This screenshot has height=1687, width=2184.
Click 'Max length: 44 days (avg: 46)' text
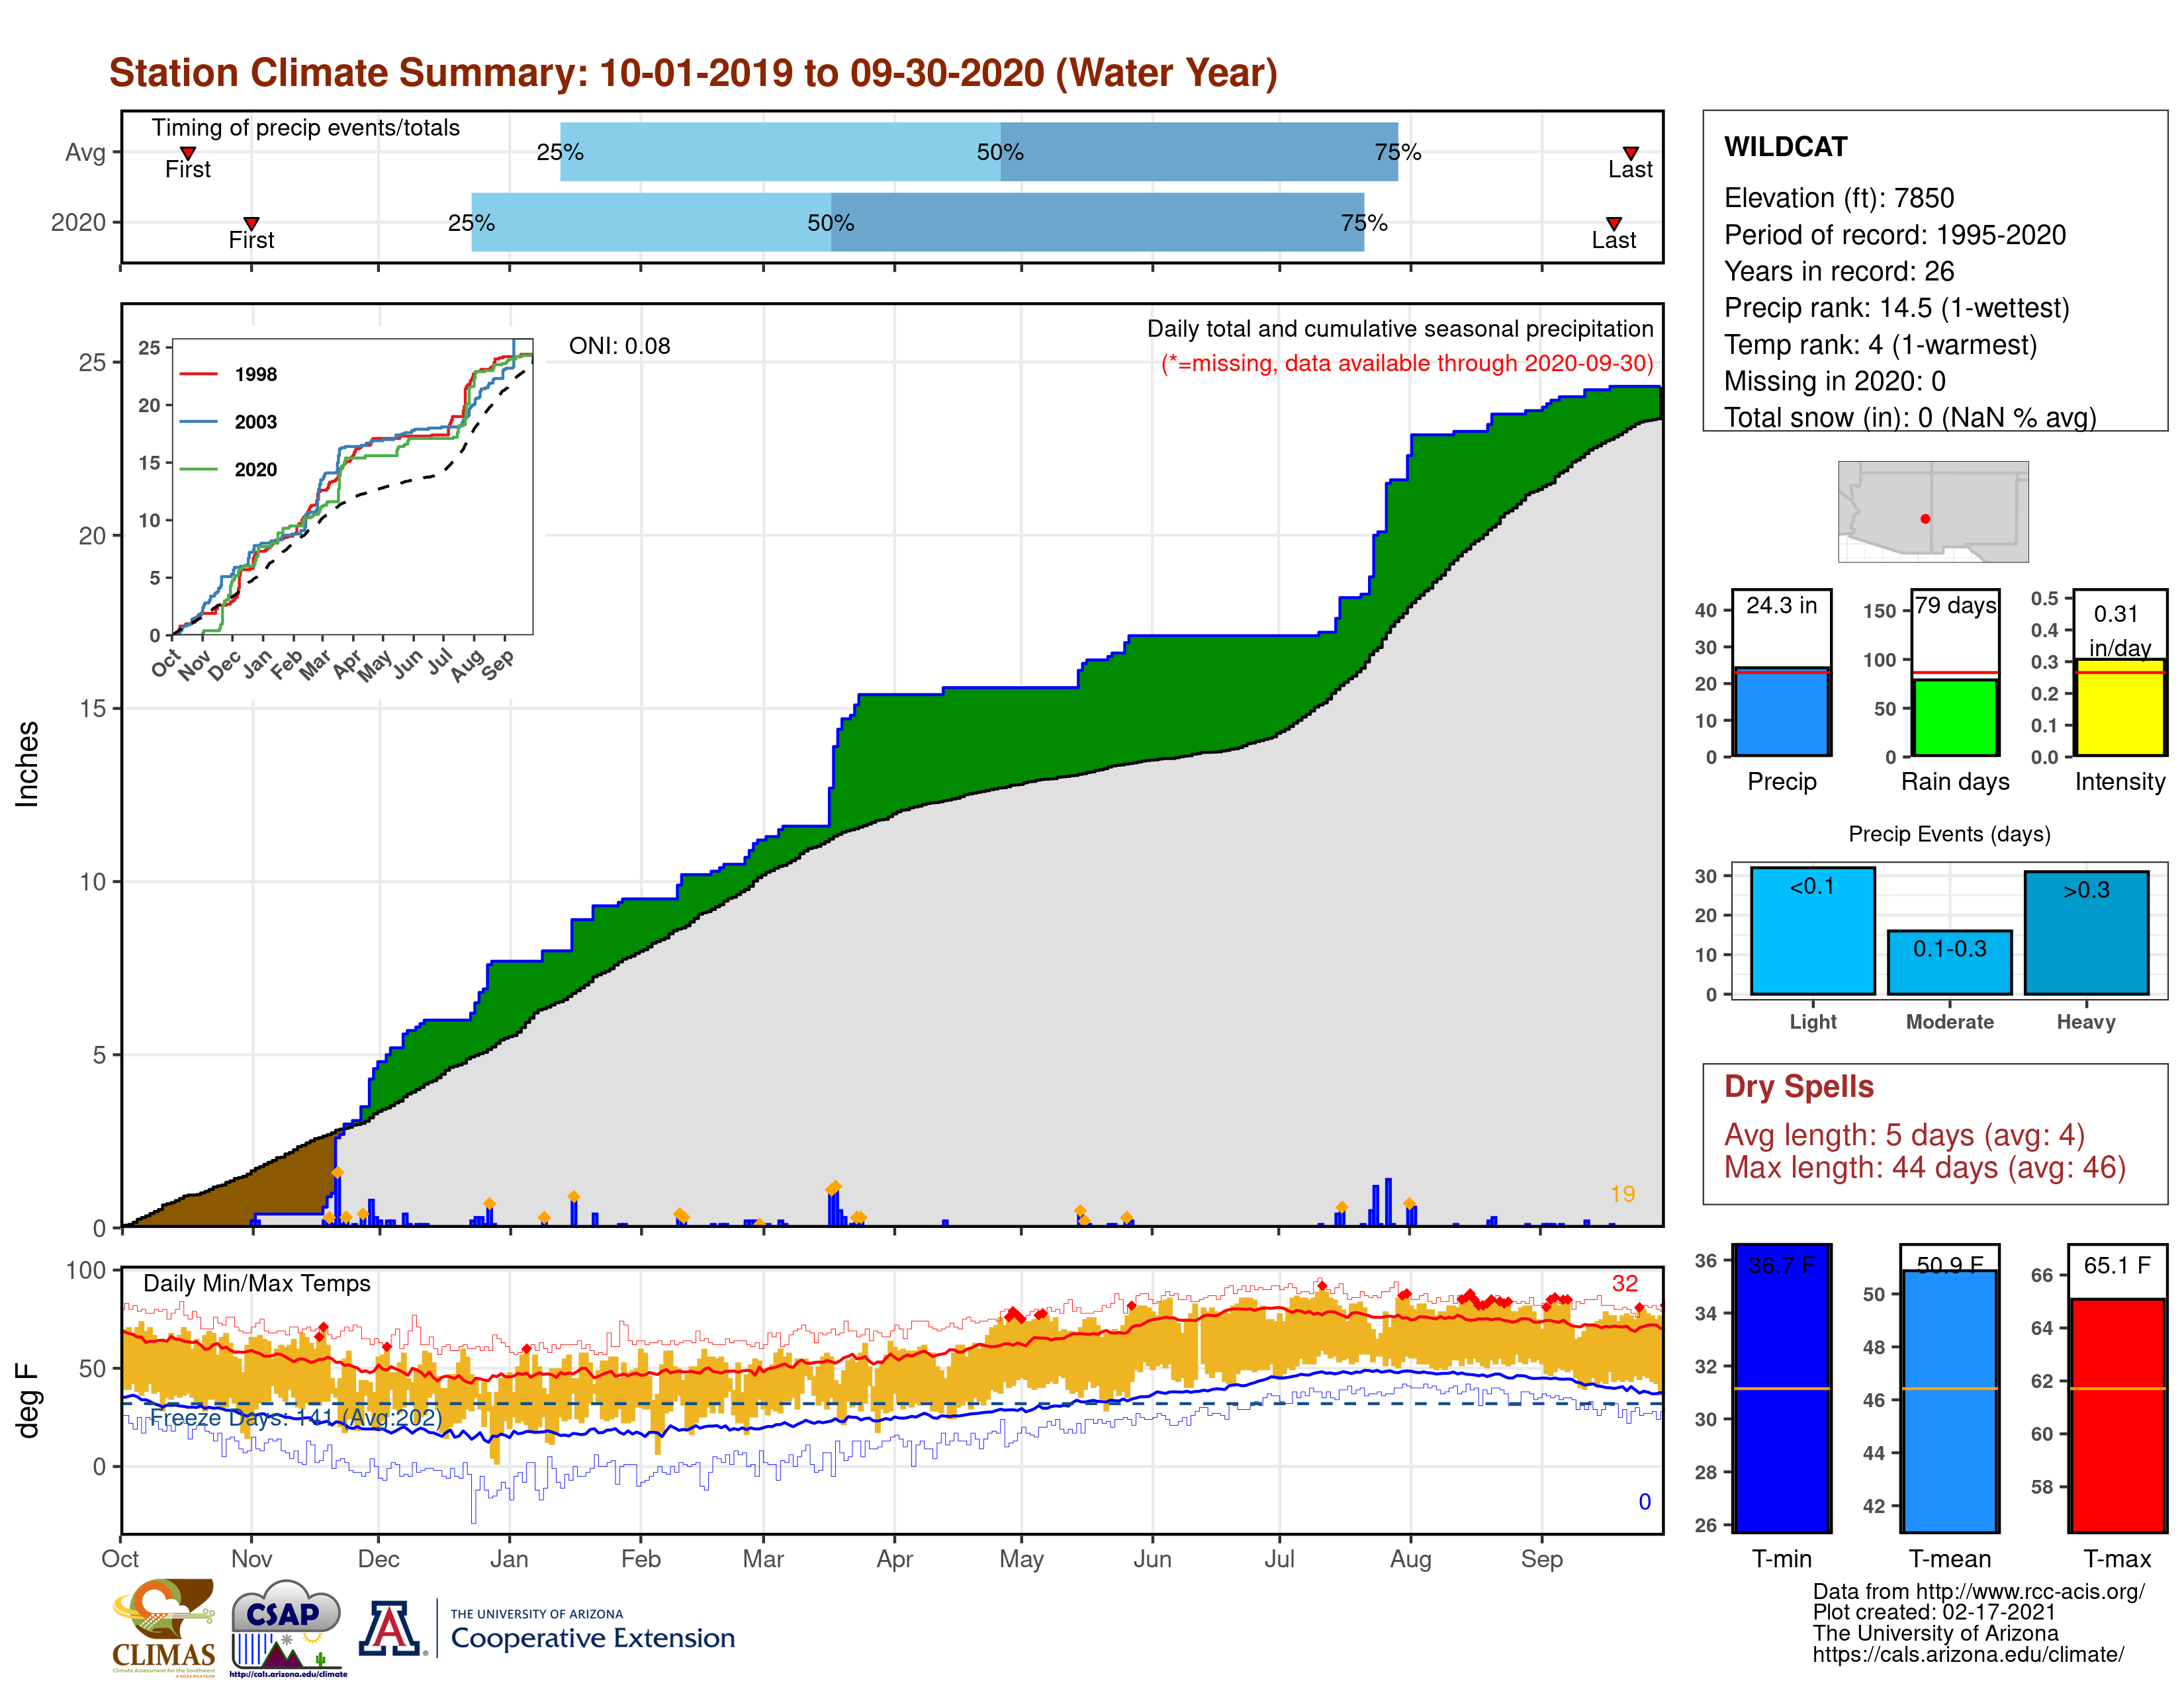tap(1925, 1167)
